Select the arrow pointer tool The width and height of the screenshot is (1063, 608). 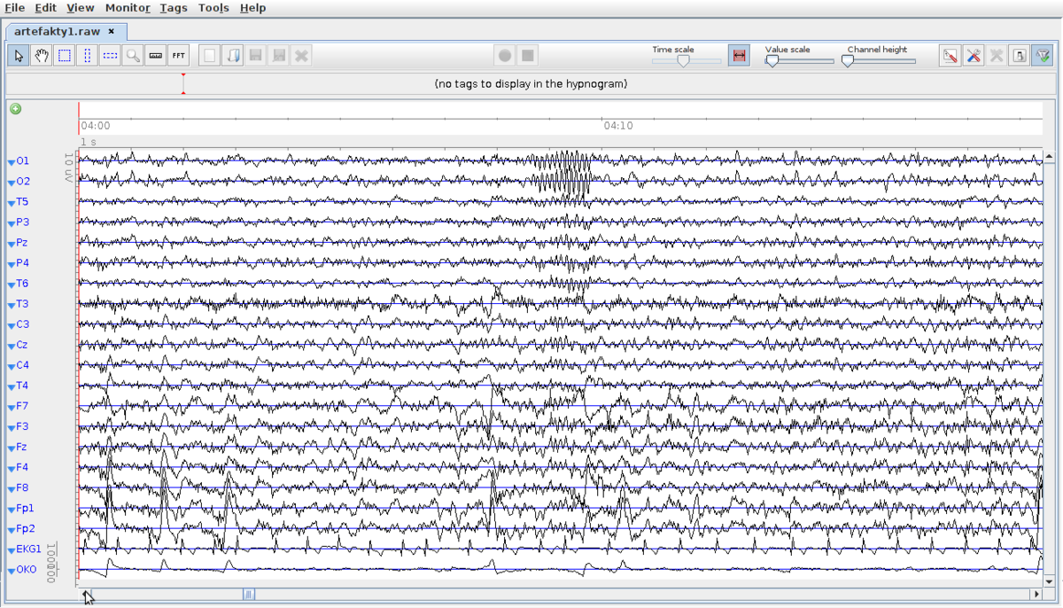click(x=19, y=55)
